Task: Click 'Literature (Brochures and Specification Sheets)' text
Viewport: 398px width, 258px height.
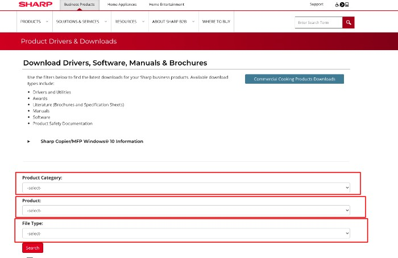Action: [78, 105]
